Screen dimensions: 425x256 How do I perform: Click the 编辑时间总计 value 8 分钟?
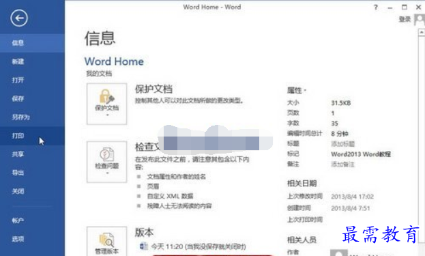[340, 133]
